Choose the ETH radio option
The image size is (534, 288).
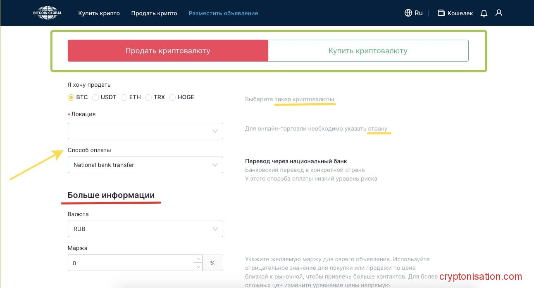pyautogui.click(x=124, y=98)
